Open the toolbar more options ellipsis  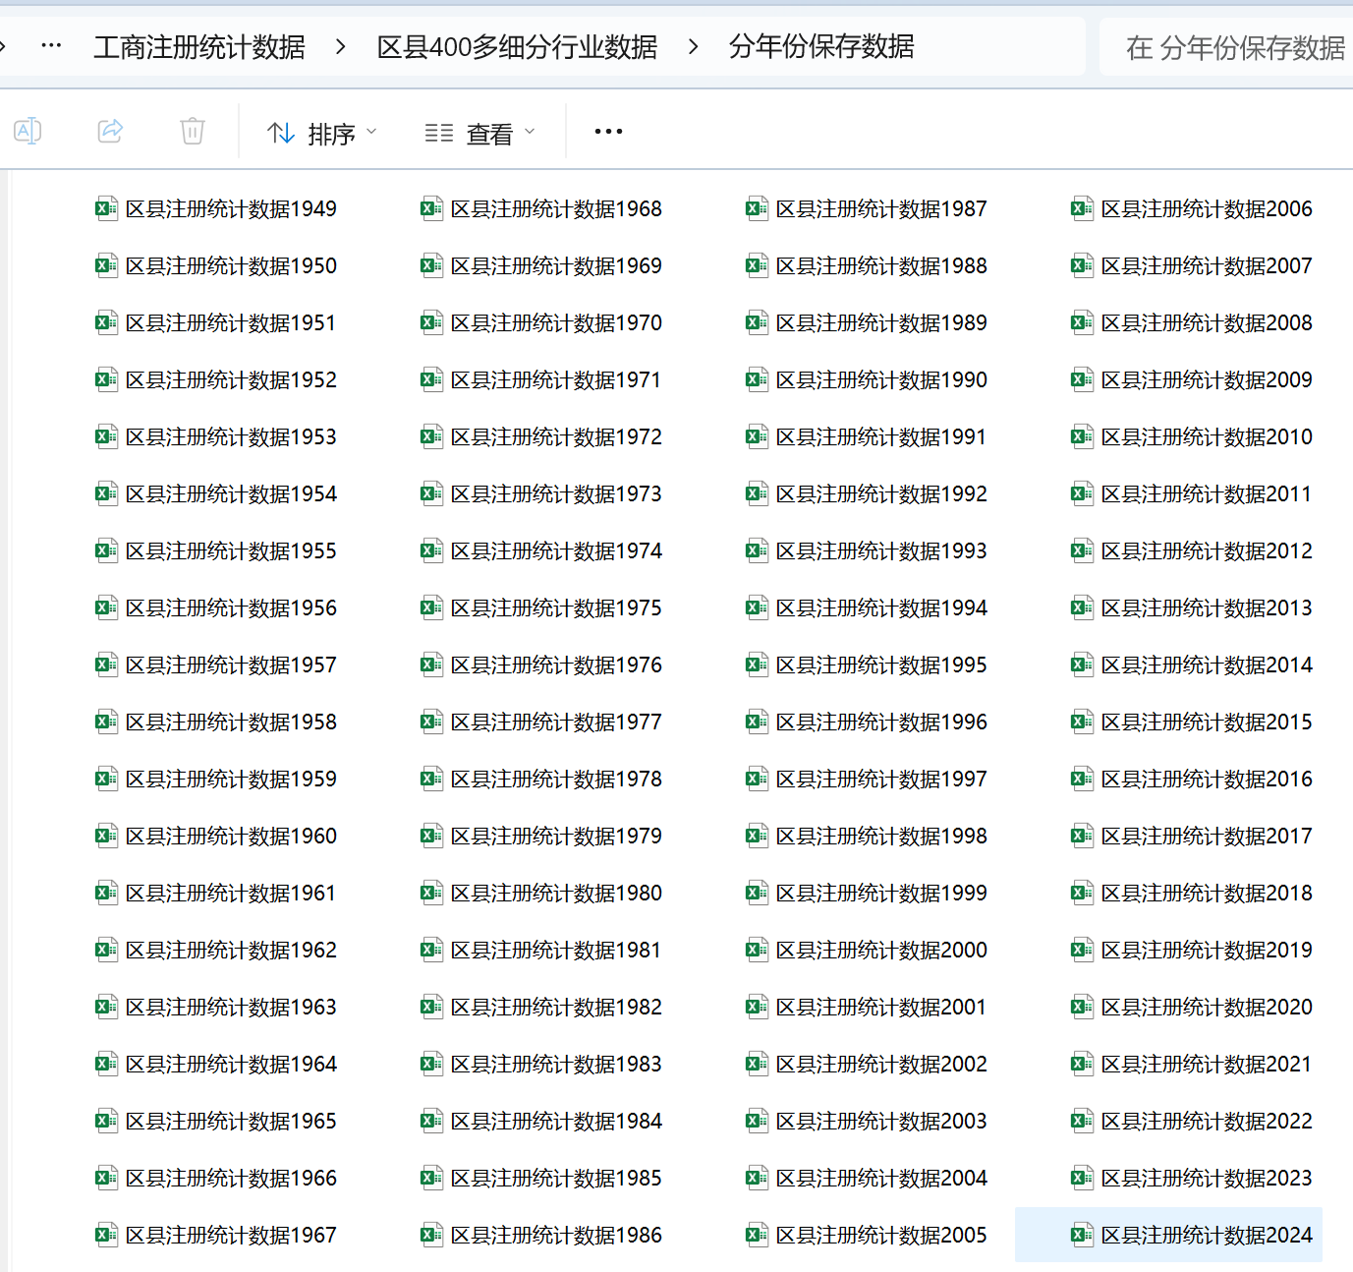coord(608,132)
